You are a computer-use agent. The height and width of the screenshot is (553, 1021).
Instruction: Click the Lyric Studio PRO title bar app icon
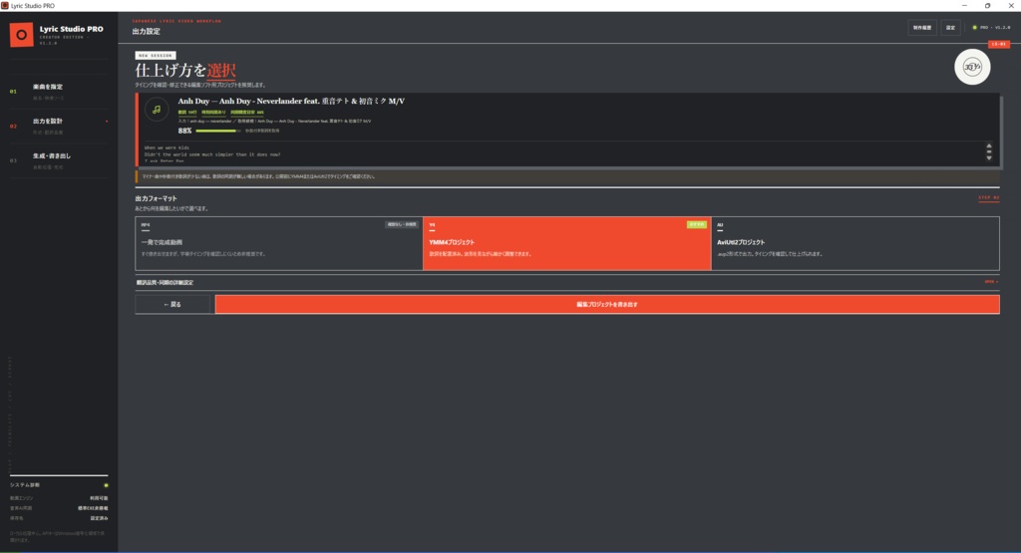point(5,5)
